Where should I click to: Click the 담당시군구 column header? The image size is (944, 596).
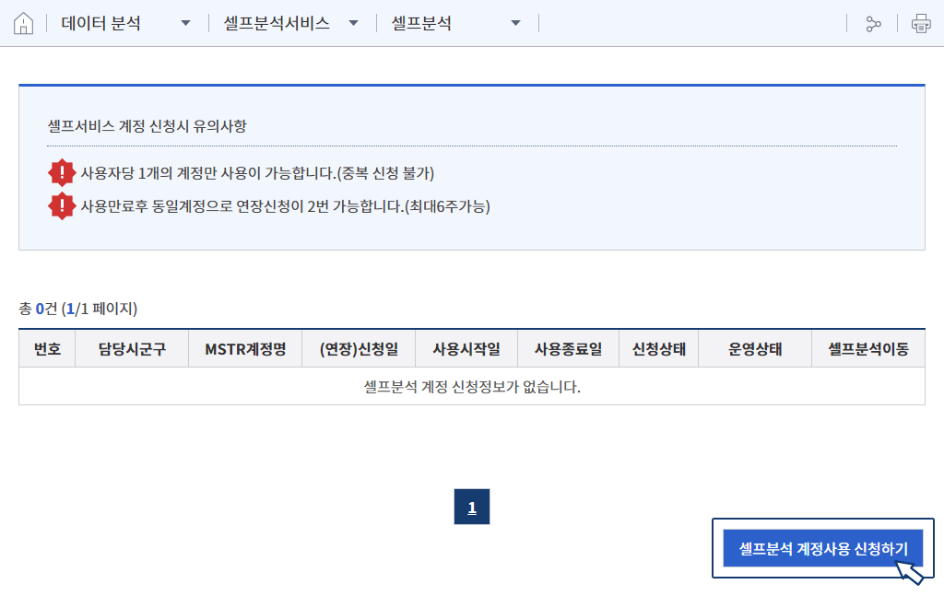tap(132, 349)
